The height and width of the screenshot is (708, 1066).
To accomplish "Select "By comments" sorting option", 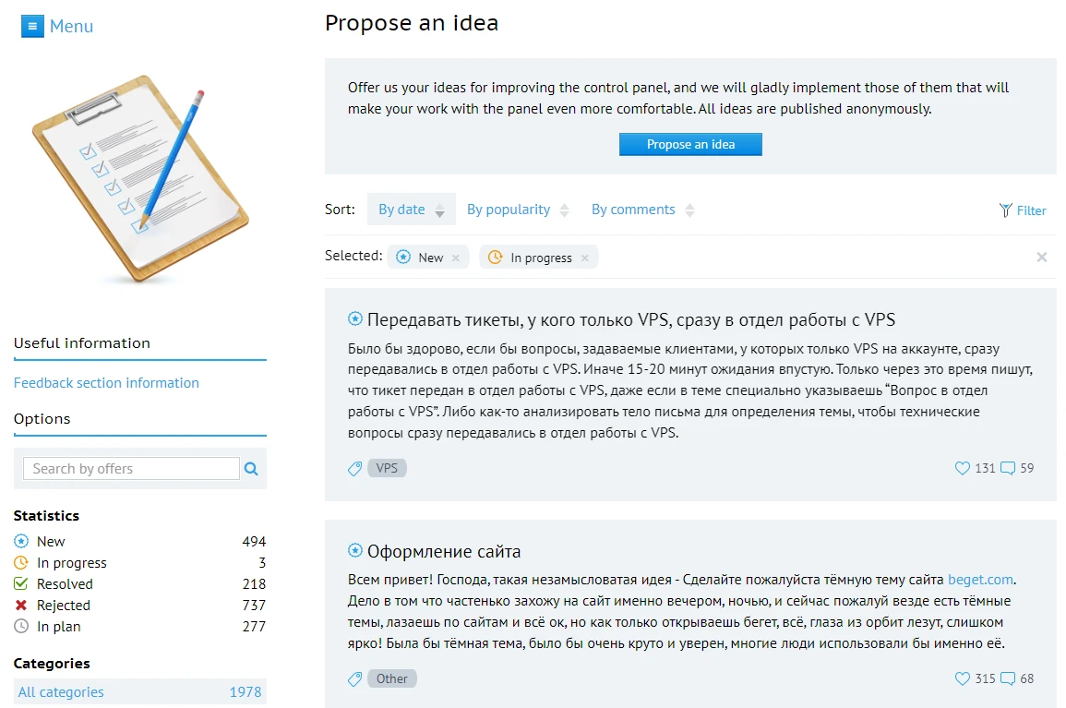I will pyautogui.click(x=635, y=210).
